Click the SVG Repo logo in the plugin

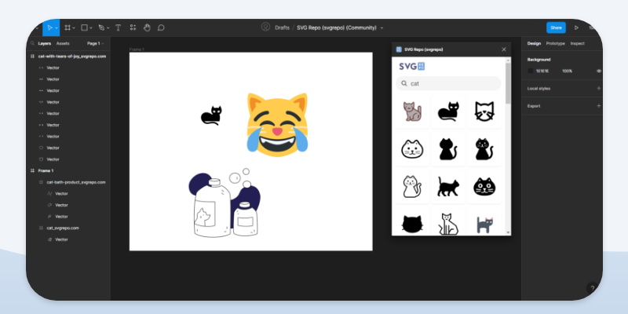coord(411,66)
